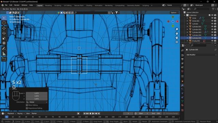Open the Tool properties tab

point(183,50)
